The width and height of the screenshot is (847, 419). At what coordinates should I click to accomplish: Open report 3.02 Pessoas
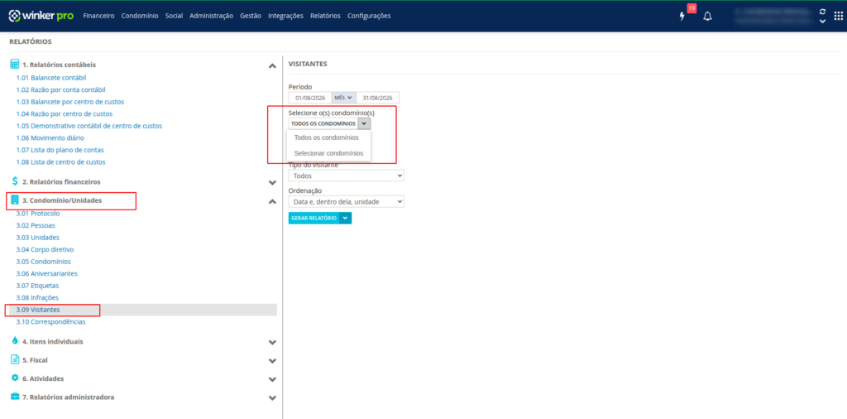36,225
